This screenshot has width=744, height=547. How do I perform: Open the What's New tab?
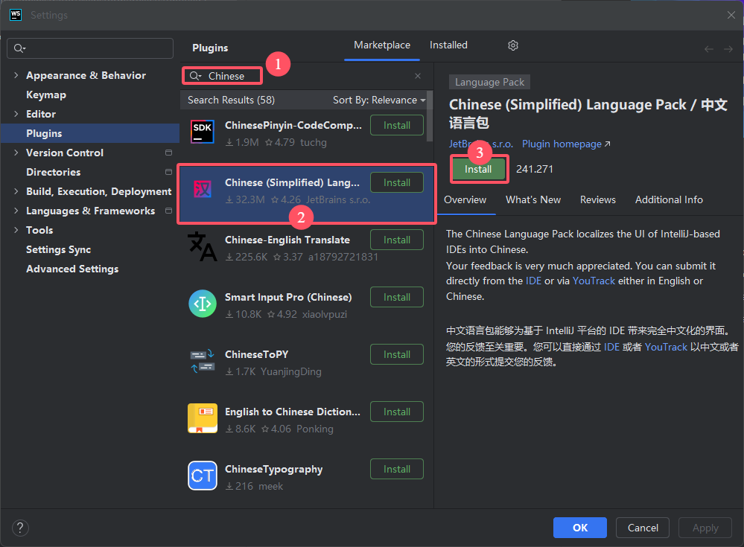click(533, 199)
